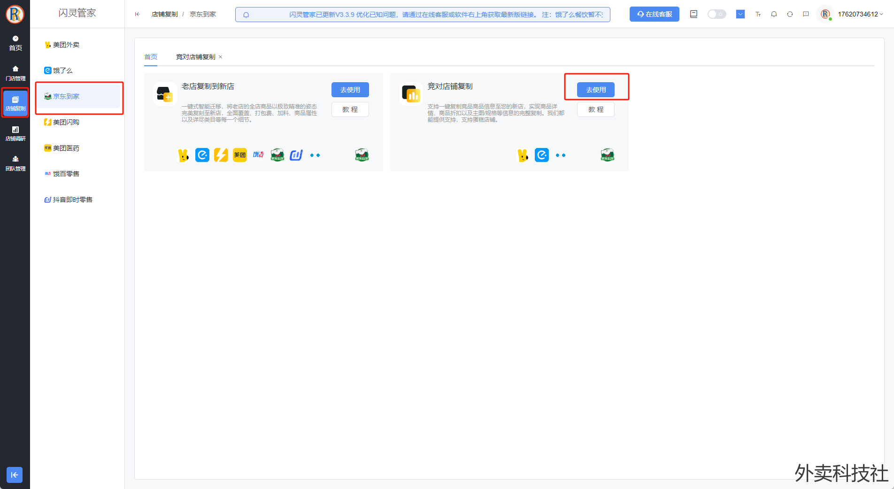894x489 pixels.
Task: Click 饿百零售 icon in 老店复制到新店 card
Action: click(258, 155)
